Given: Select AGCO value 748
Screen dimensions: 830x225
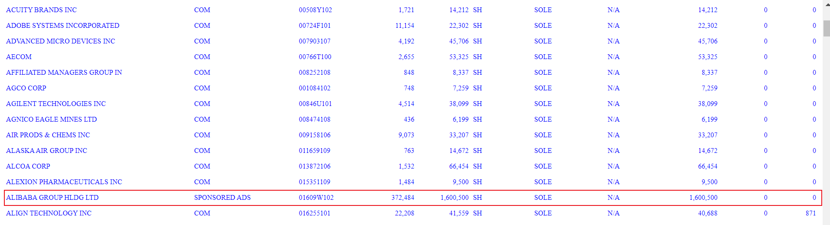Looking at the screenshot, I should click(409, 88).
